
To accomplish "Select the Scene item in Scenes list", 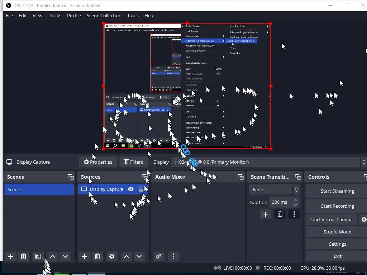I will pos(39,189).
